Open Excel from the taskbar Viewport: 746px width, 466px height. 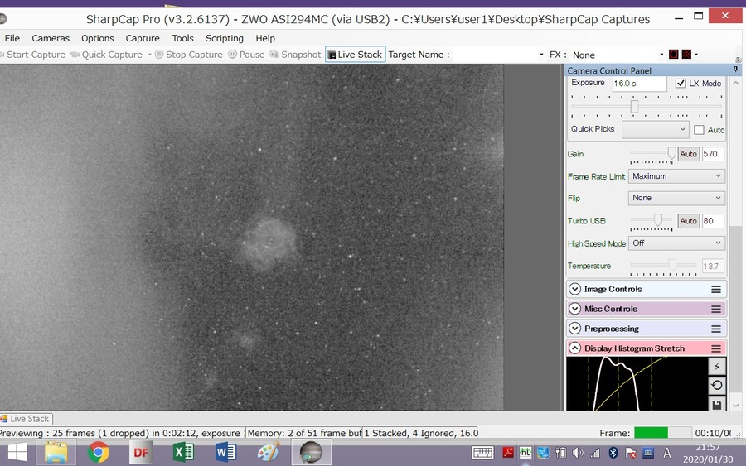[182, 452]
